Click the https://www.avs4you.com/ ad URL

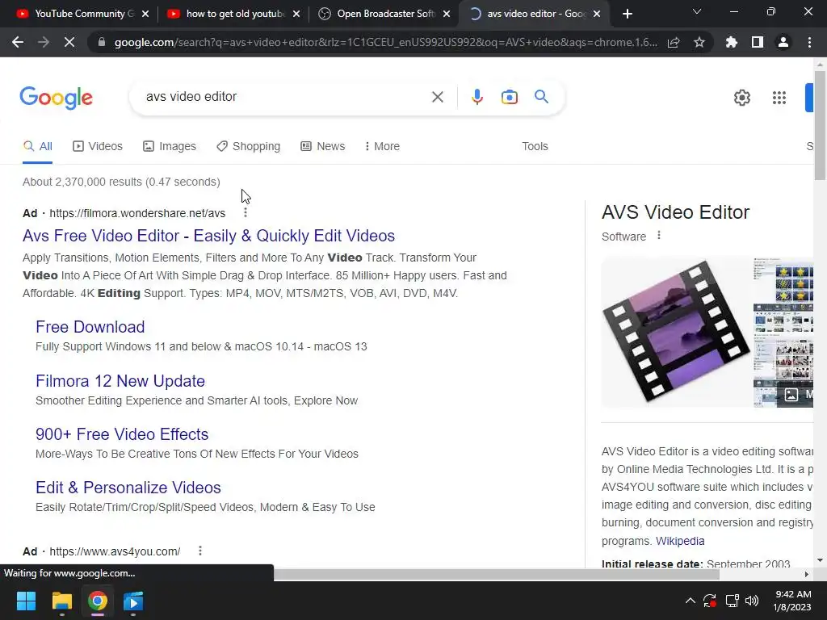(115, 551)
